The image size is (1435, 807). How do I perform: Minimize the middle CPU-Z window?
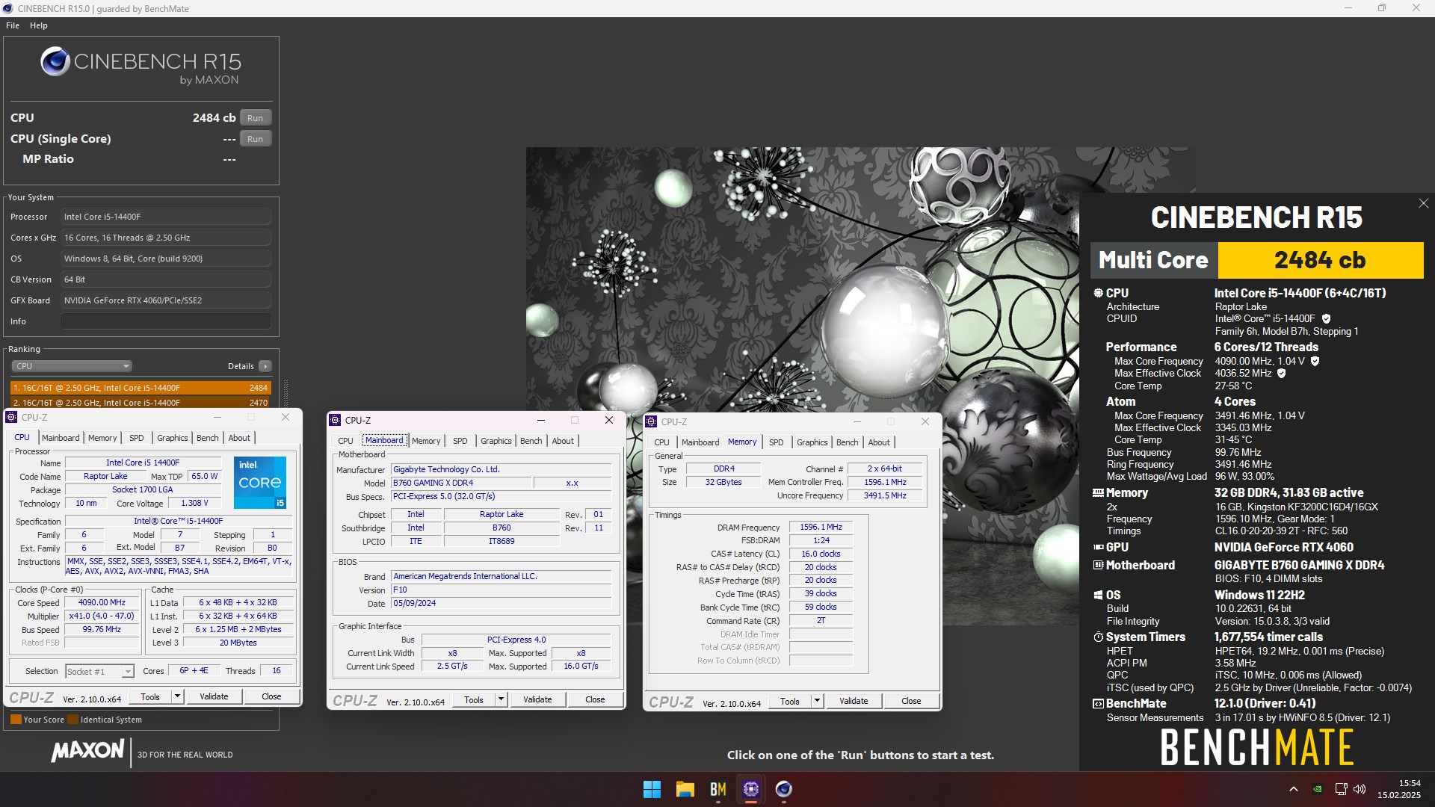(x=541, y=420)
